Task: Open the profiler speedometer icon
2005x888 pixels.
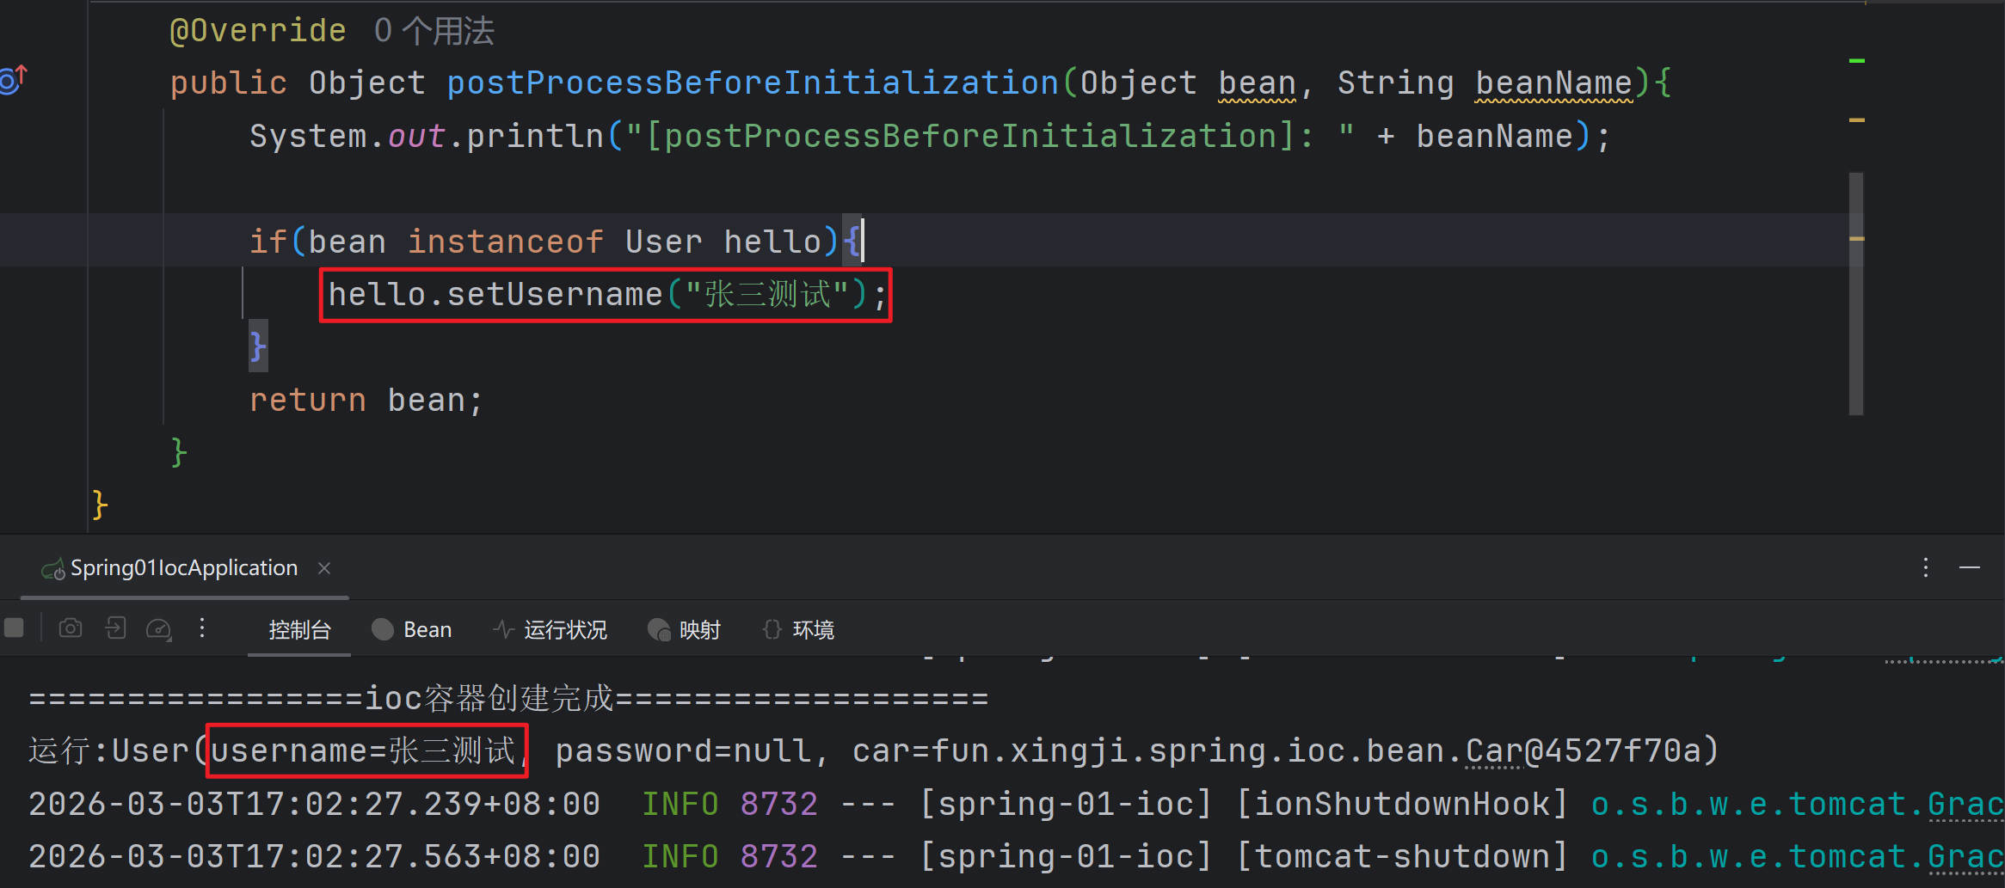Action: coord(159,629)
